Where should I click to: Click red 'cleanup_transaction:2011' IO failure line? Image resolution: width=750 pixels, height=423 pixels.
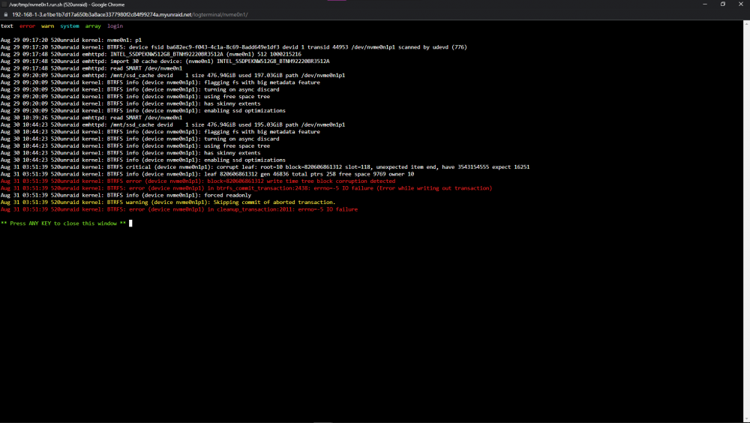click(179, 209)
